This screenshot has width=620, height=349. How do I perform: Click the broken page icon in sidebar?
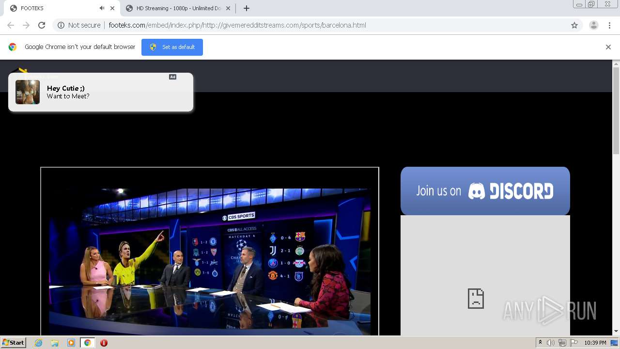pyautogui.click(x=476, y=299)
